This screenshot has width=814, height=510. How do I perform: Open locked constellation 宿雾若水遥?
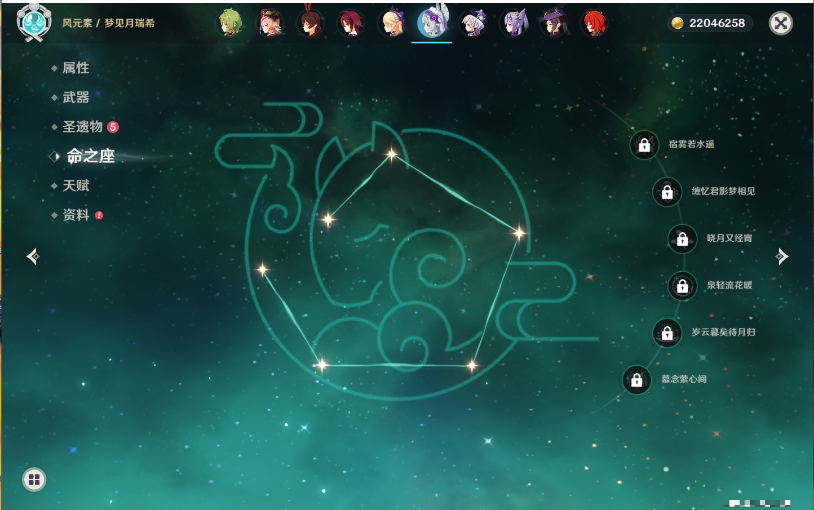point(644,145)
